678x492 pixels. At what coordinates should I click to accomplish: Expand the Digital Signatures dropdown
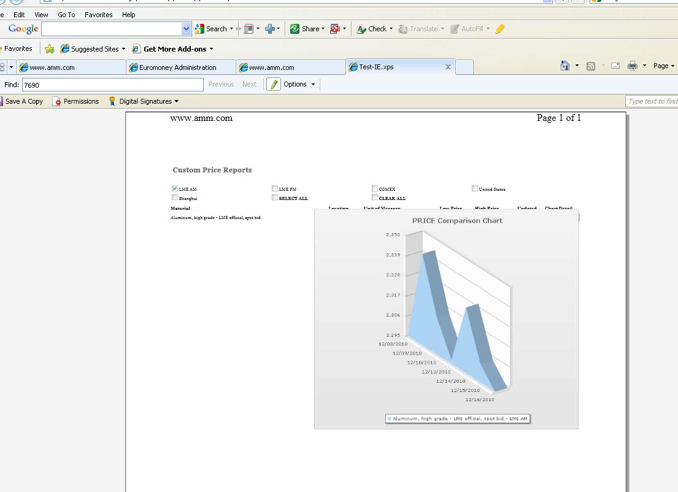pyautogui.click(x=145, y=101)
